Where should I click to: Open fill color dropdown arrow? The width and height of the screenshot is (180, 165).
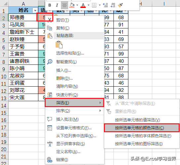(x=77, y=5)
